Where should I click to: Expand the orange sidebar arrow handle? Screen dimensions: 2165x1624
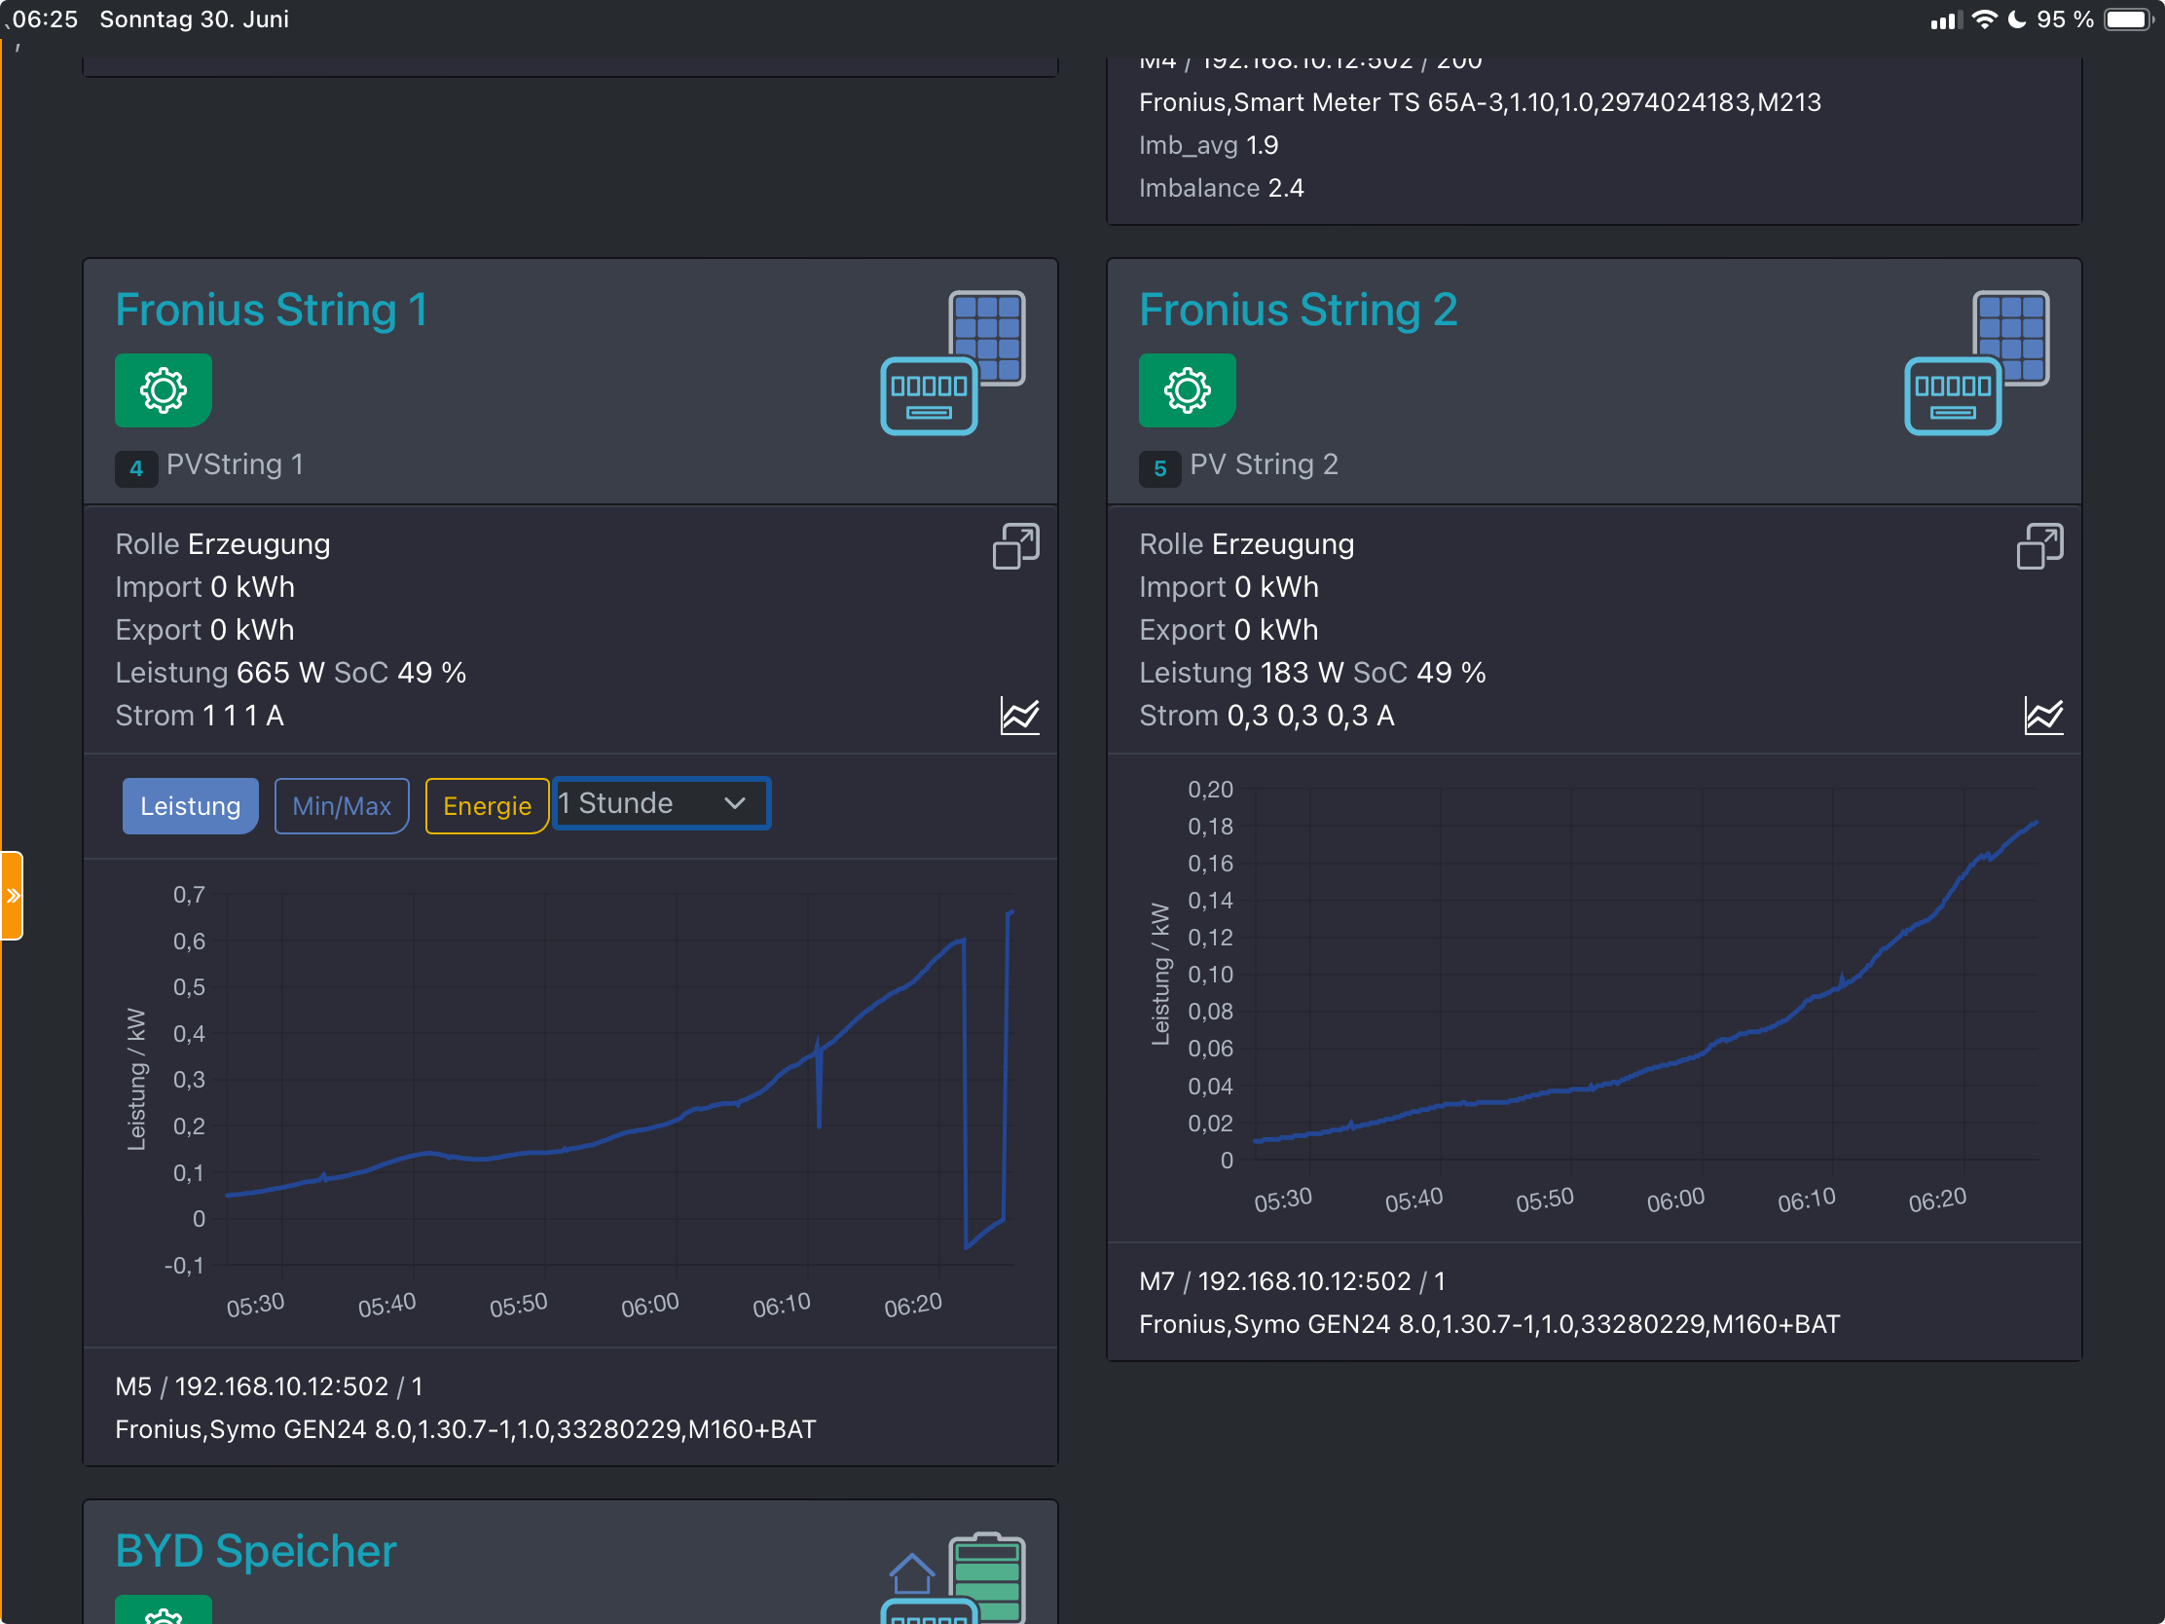coord(12,895)
